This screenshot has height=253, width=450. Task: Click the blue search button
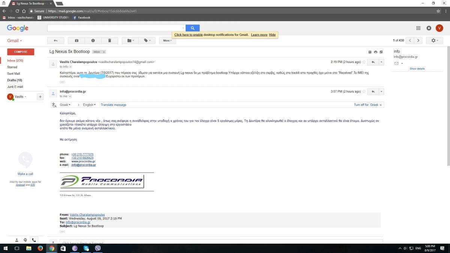tap(192, 28)
